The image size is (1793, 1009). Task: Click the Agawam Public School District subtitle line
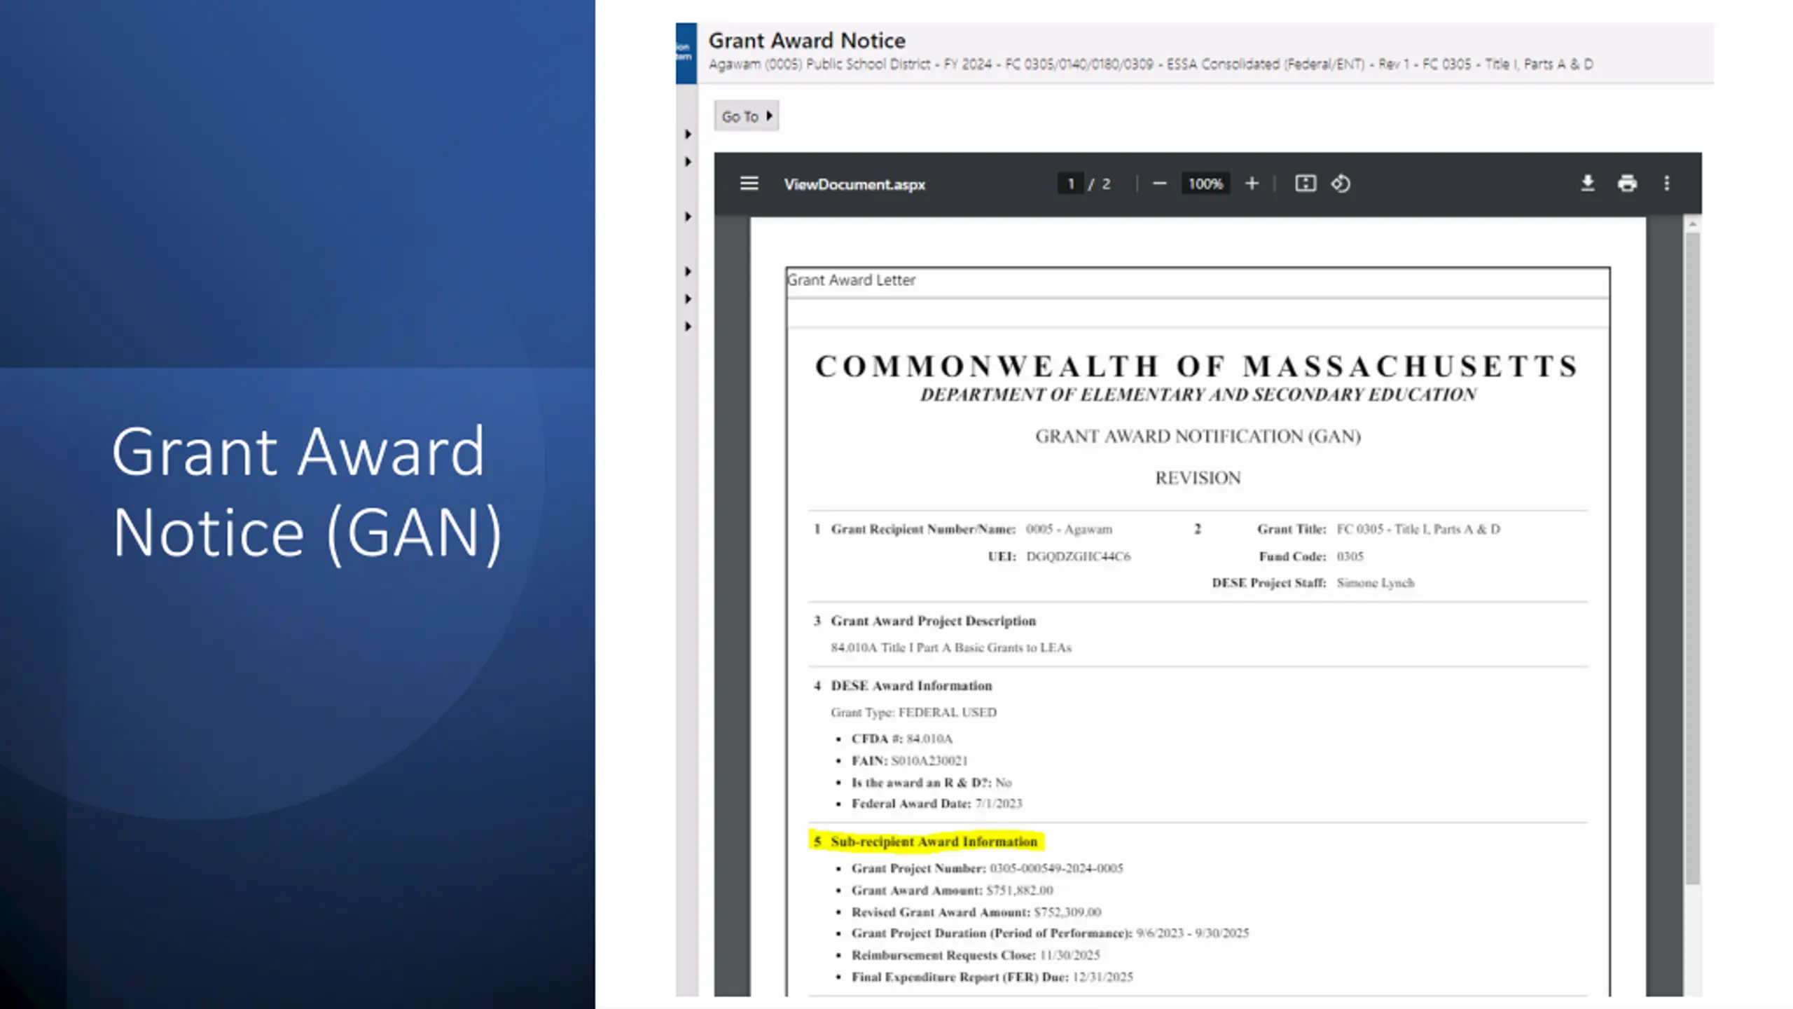[1151, 64]
